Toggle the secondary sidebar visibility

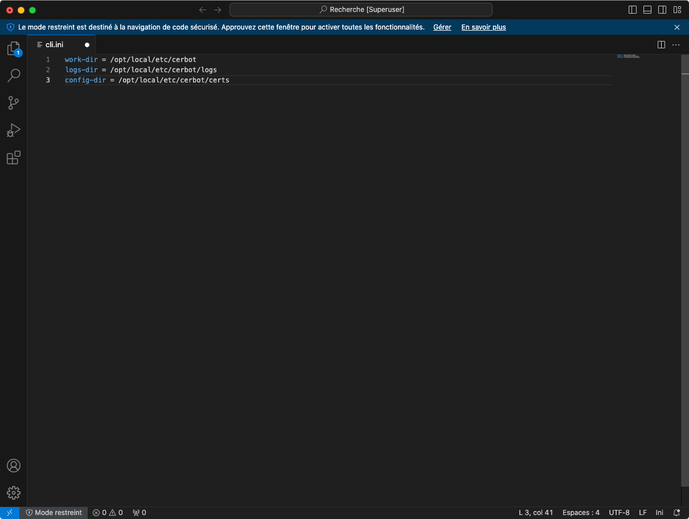pos(662,10)
